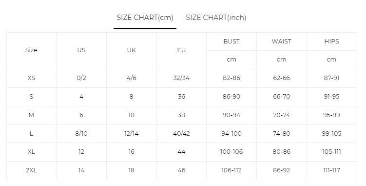Viewport: 366px width, 186px height.
Task: Click the EU size 40/42 cell
Action: coord(181,134)
